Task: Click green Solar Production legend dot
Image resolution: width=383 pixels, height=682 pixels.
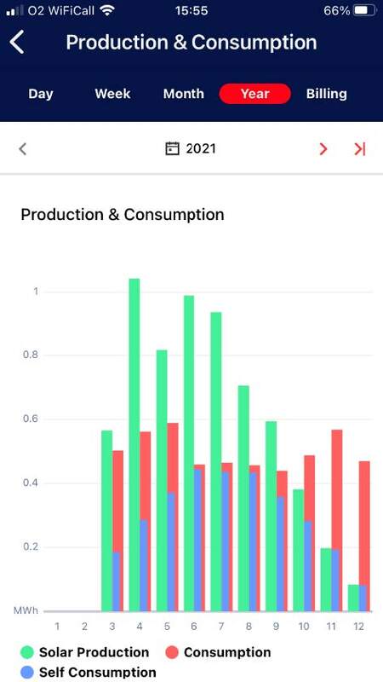Action: click(27, 652)
